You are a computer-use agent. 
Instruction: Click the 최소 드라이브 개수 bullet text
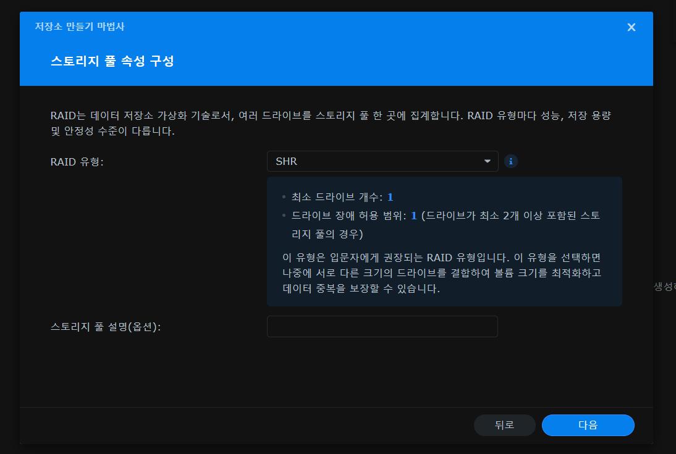[337, 197]
